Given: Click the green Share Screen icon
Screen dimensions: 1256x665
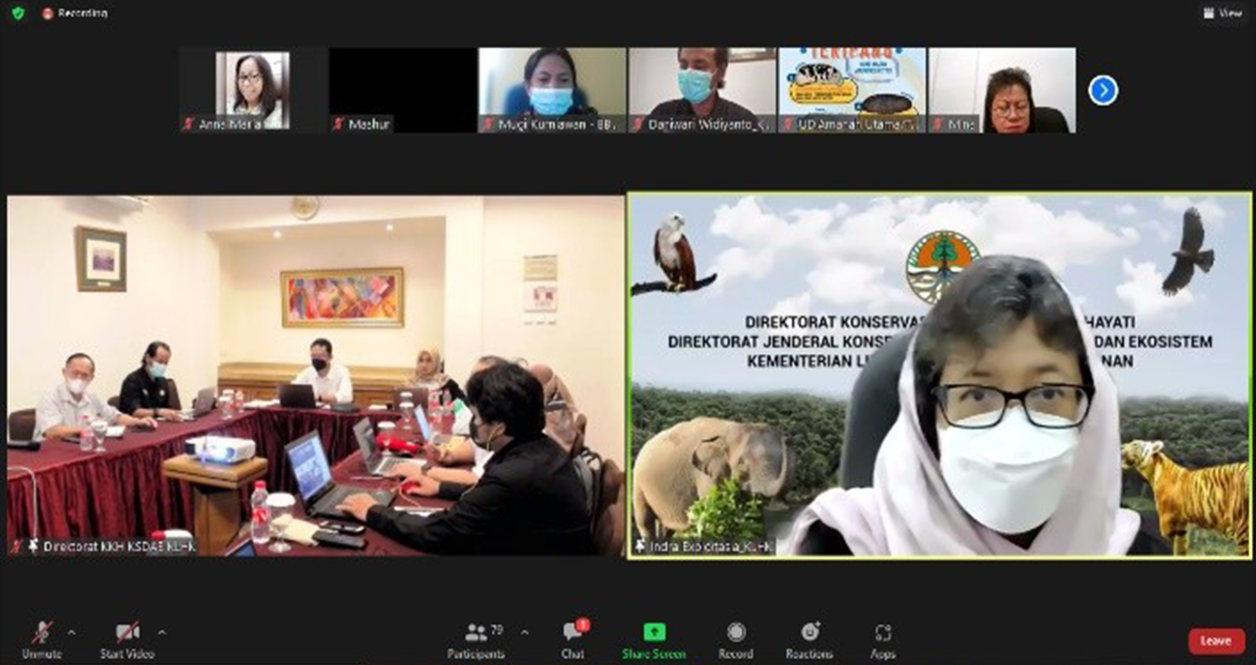Looking at the screenshot, I should [x=653, y=632].
